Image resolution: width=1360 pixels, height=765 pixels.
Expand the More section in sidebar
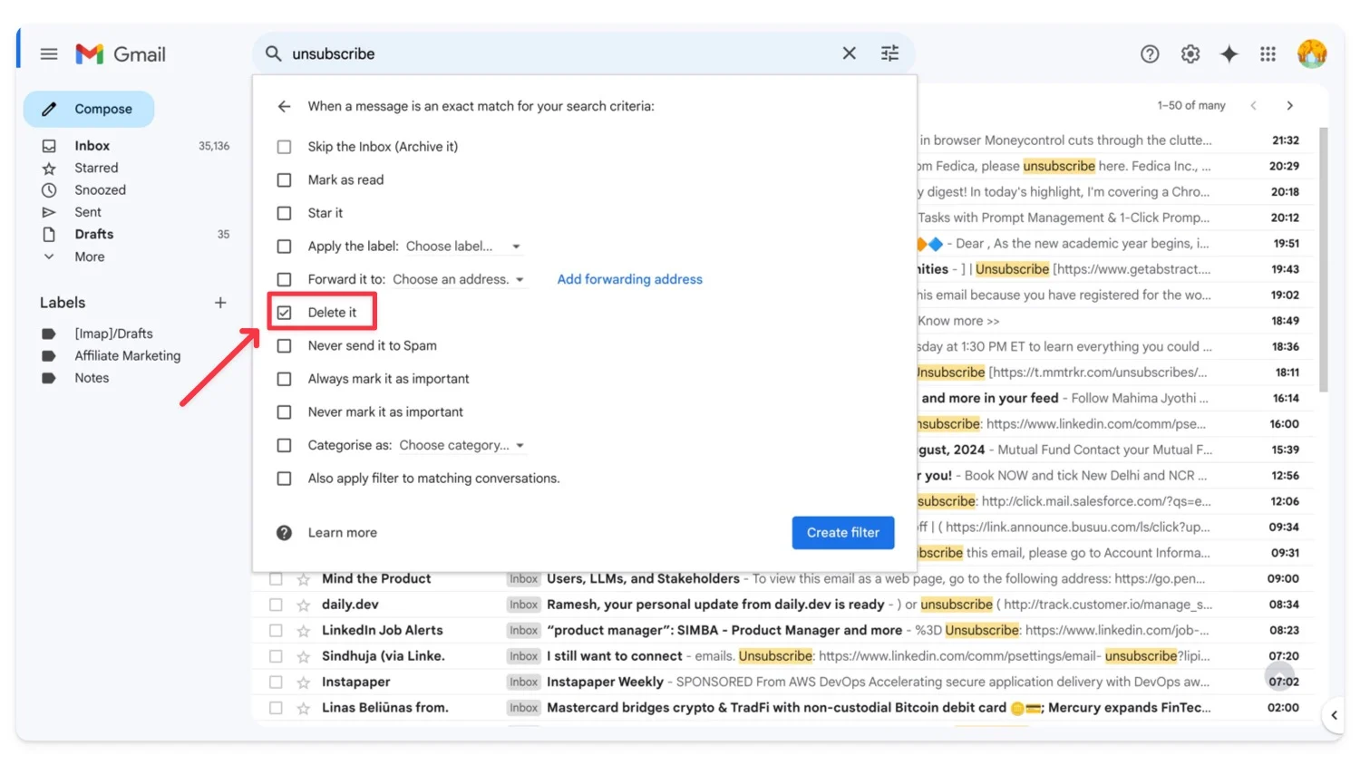(89, 257)
